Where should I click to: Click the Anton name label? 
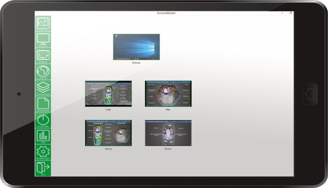168,149
